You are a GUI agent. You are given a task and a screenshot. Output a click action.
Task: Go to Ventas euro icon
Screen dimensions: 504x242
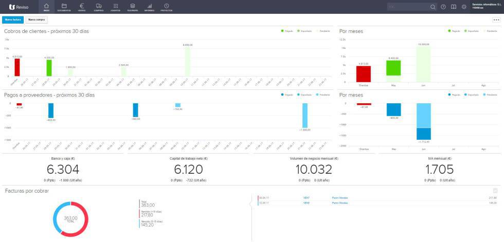coord(81,7)
